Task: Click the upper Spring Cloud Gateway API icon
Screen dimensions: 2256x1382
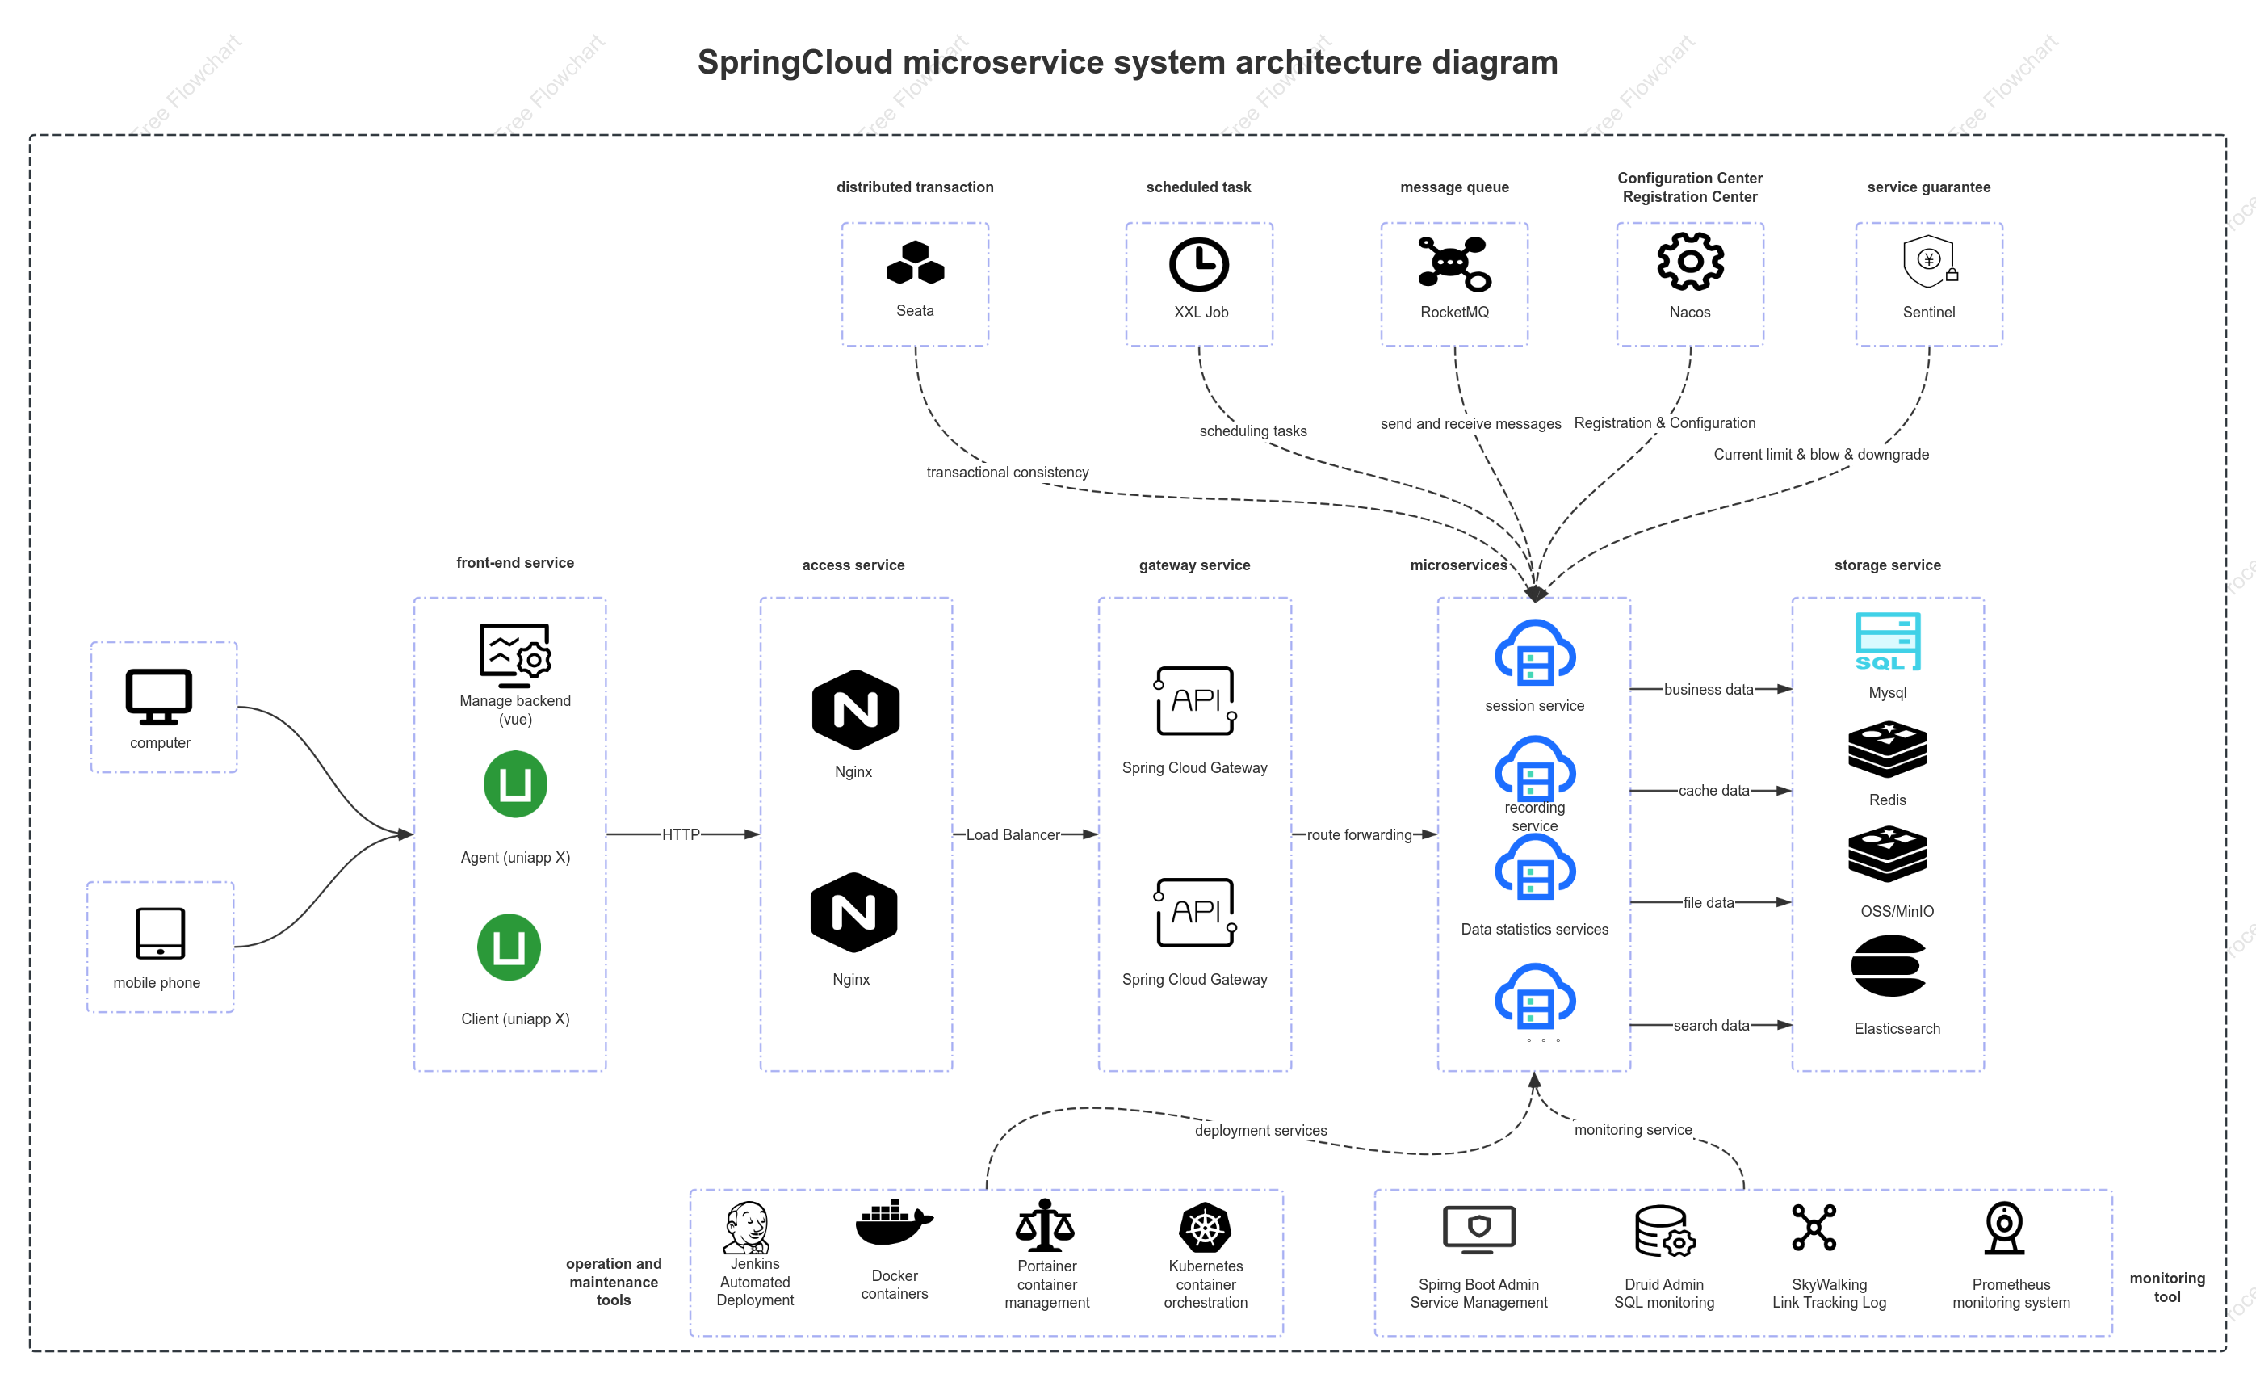Action: tap(1195, 700)
